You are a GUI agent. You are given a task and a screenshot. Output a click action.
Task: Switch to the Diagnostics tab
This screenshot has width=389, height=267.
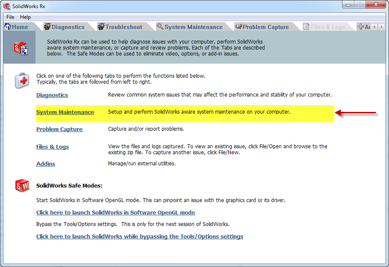pyautogui.click(x=68, y=27)
